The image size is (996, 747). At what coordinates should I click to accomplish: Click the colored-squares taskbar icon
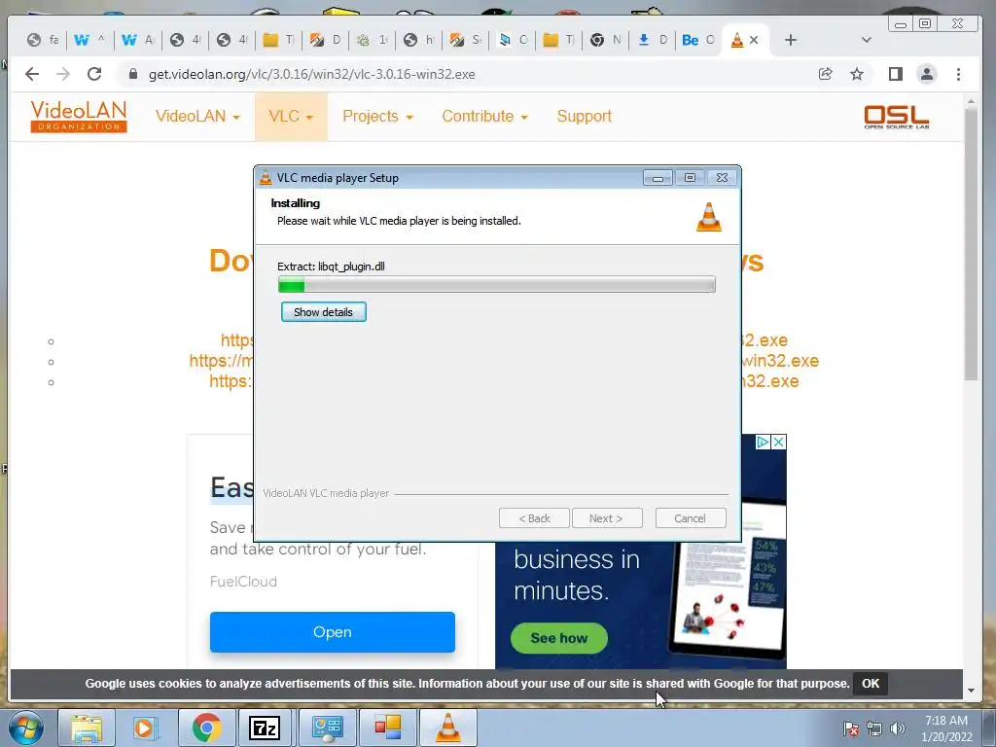coord(387,728)
